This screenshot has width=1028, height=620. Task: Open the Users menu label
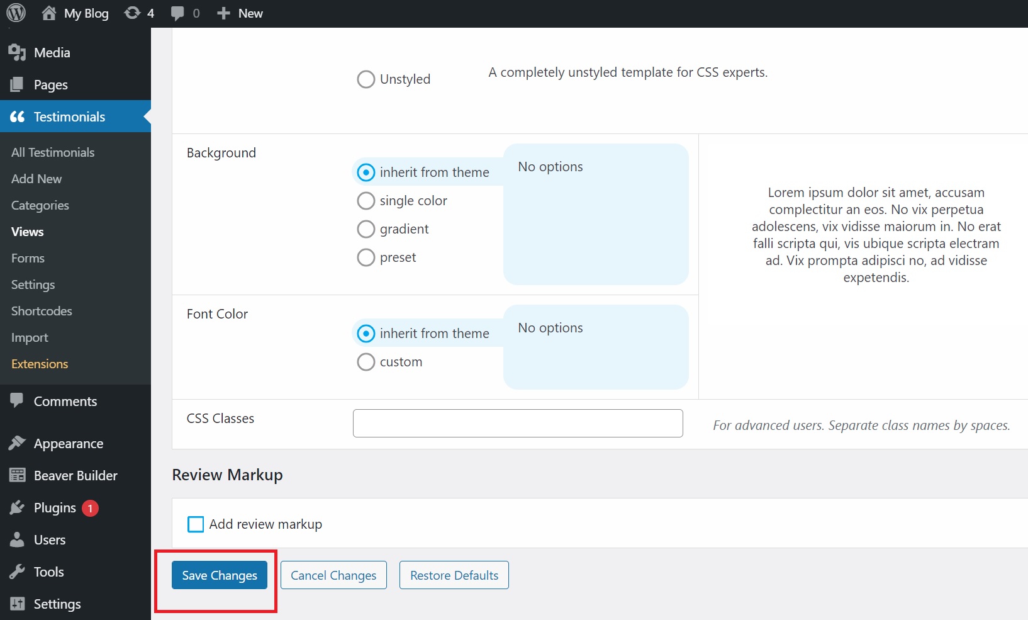click(x=50, y=540)
